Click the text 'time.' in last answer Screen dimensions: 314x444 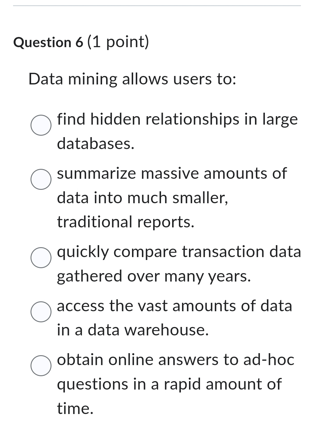click(75, 408)
